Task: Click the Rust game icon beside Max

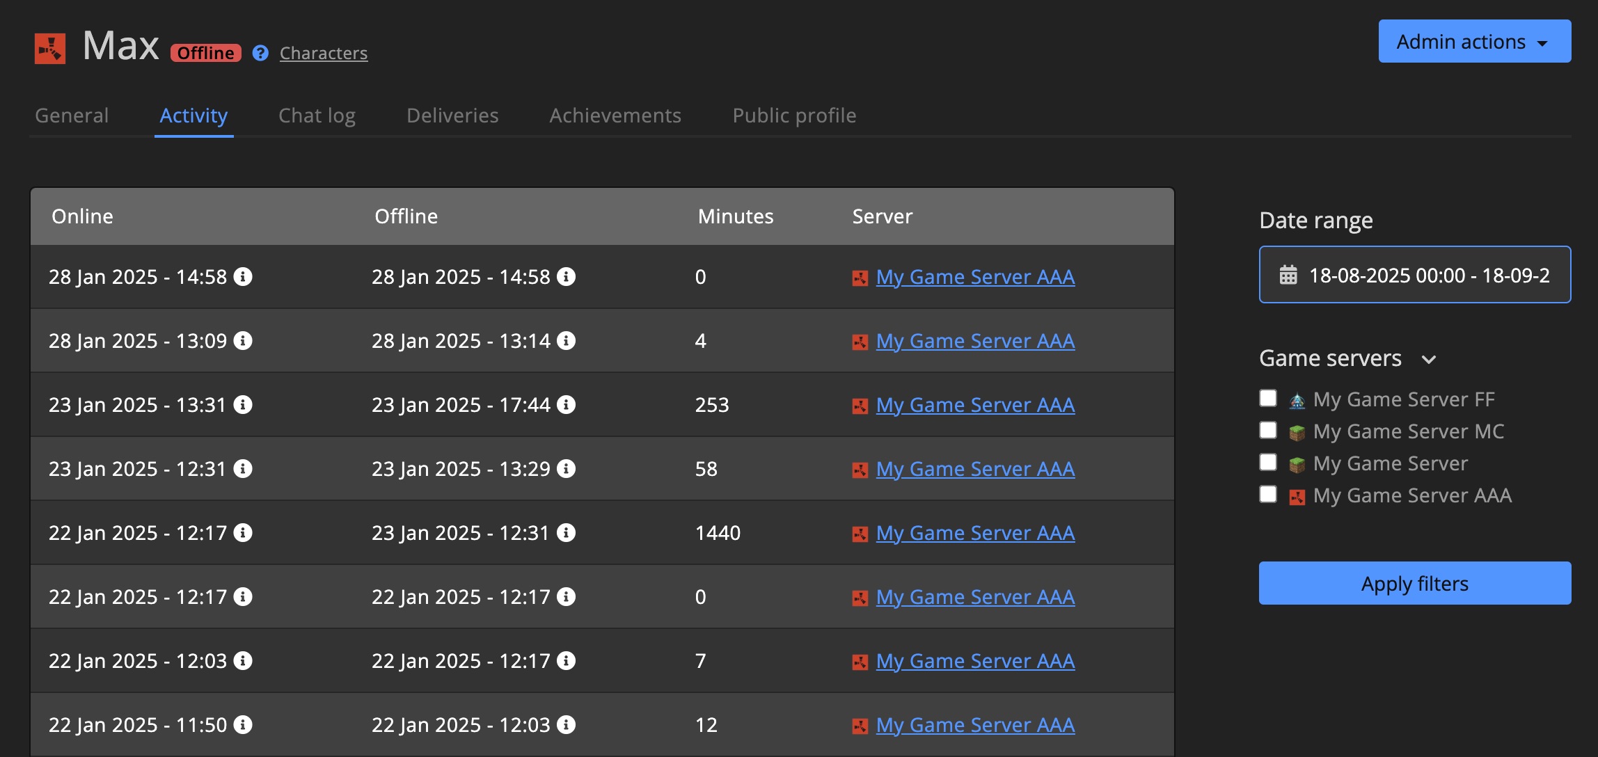Action: coord(50,49)
